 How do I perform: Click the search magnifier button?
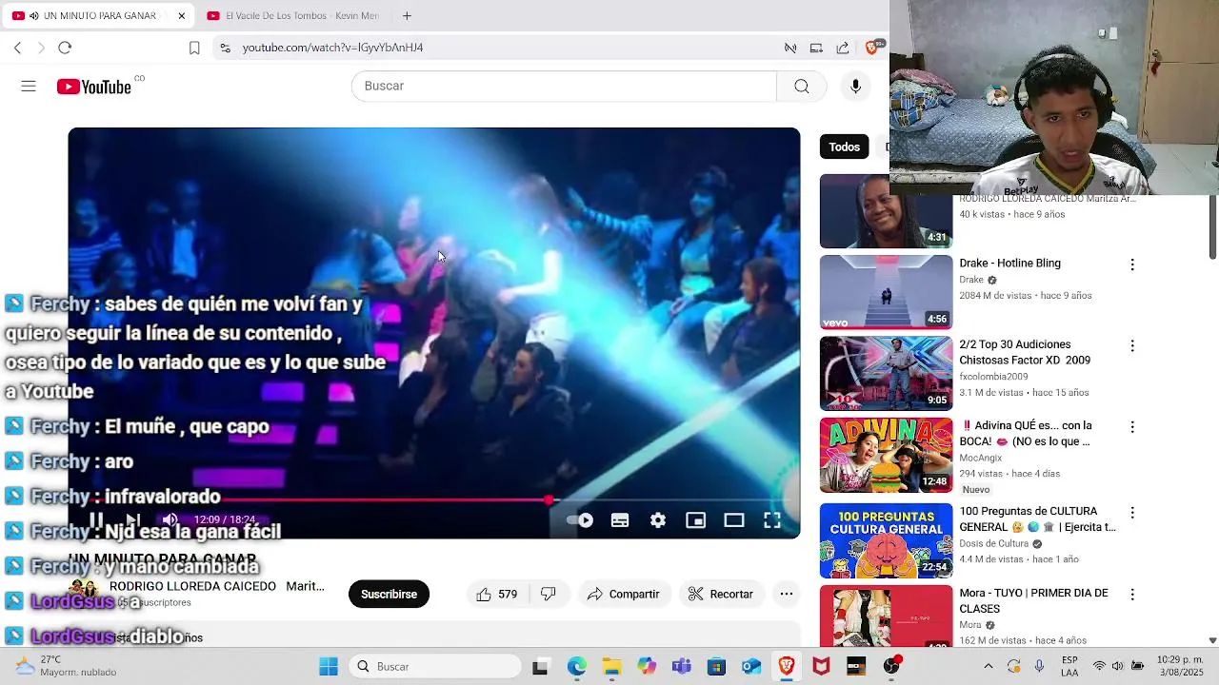802,87
